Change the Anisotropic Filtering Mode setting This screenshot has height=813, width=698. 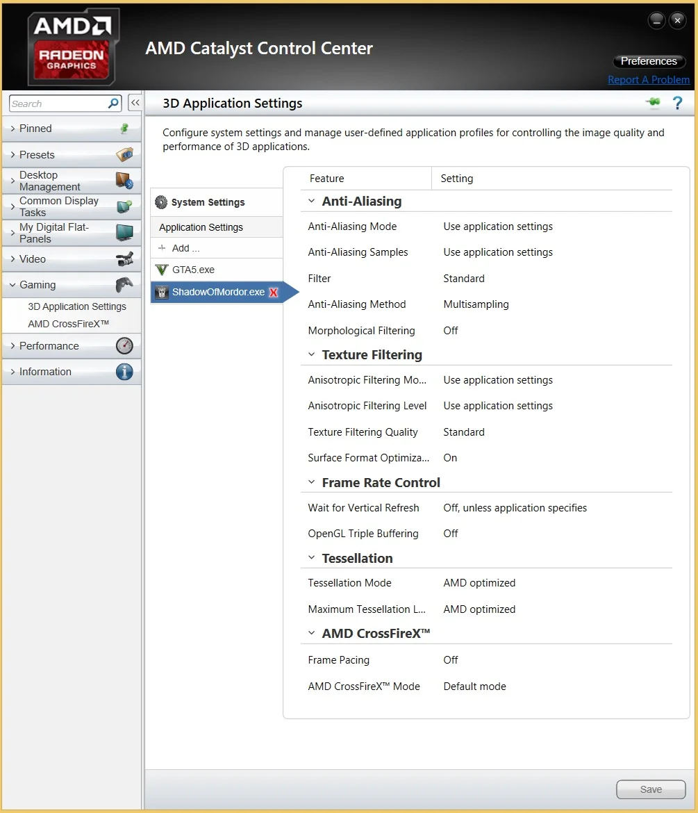click(x=498, y=380)
